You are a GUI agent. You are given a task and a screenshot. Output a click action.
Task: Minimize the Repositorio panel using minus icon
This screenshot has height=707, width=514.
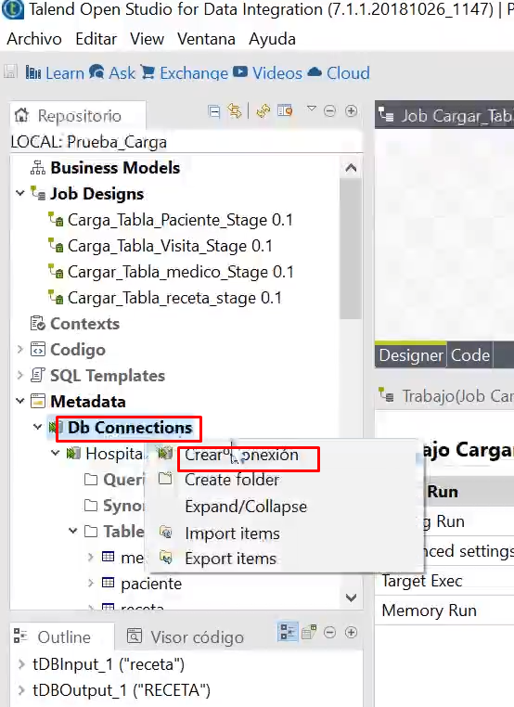click(x=330, y=111)
